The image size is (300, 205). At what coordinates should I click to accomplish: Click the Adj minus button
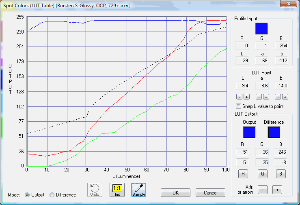click(263, 190)
